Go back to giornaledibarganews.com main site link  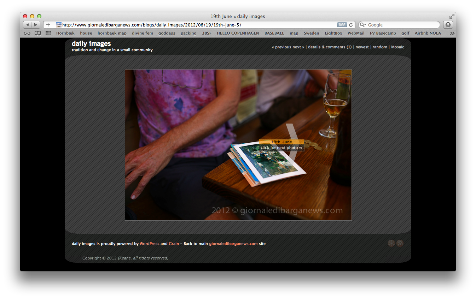click(x=233, y=244)
